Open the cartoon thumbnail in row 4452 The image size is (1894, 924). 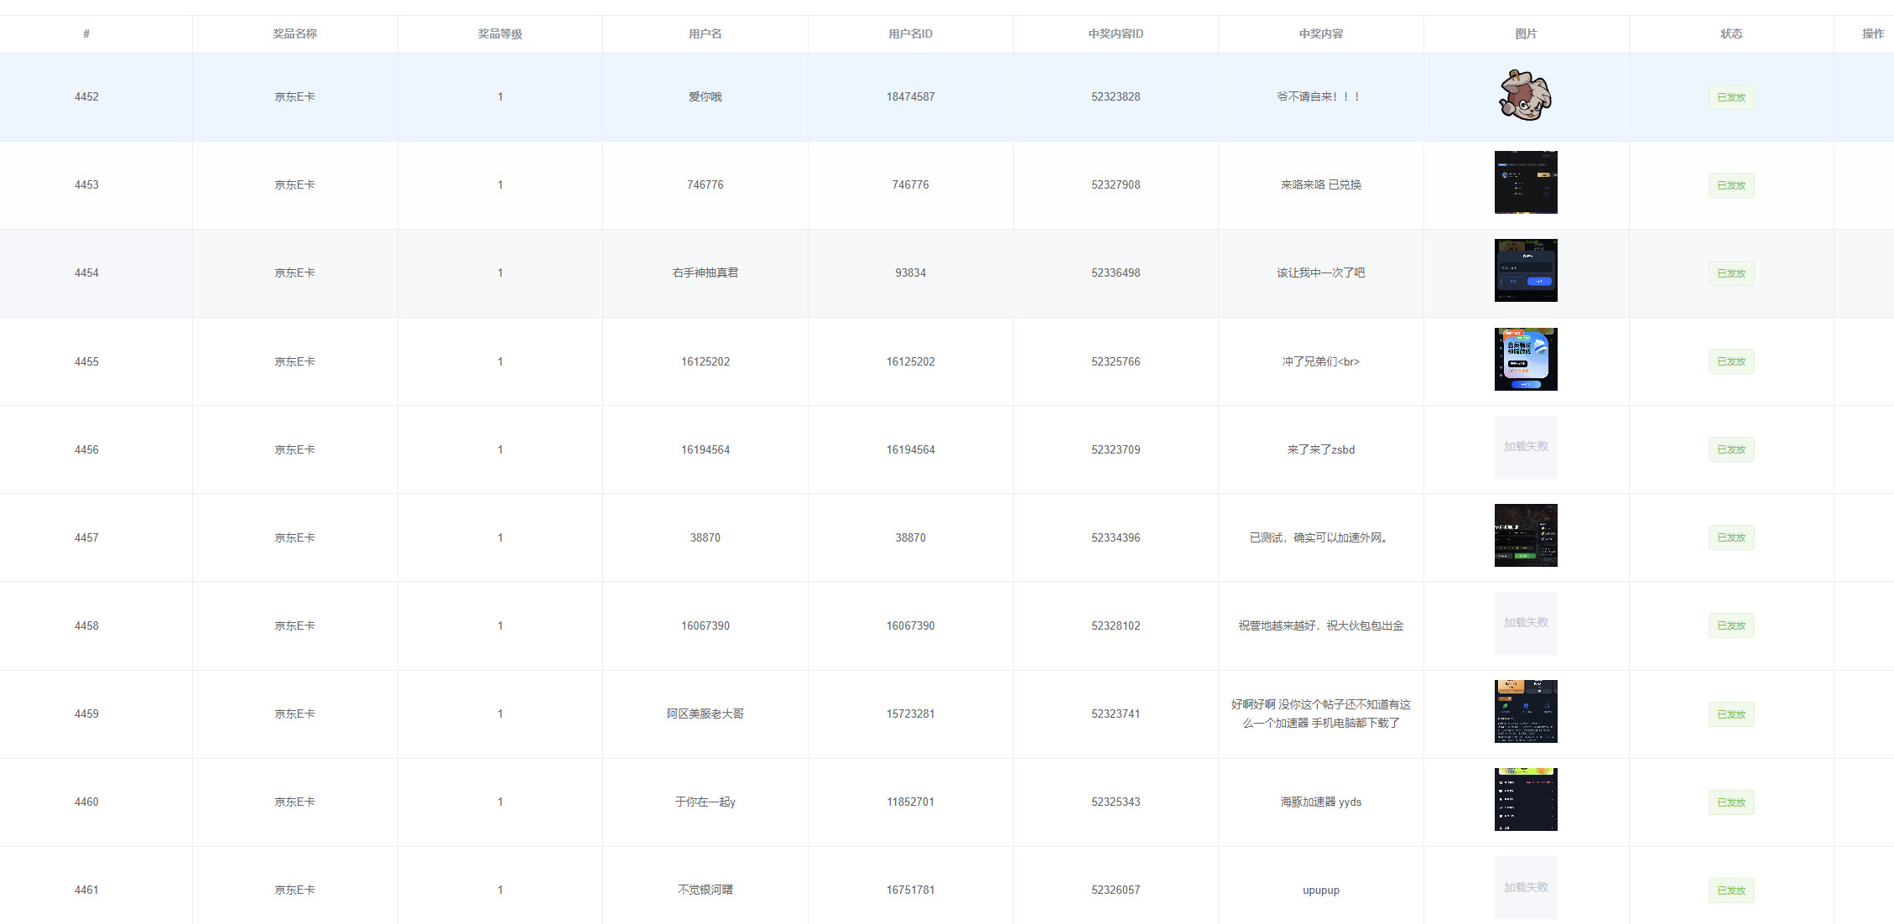(x=1526, y=96)
